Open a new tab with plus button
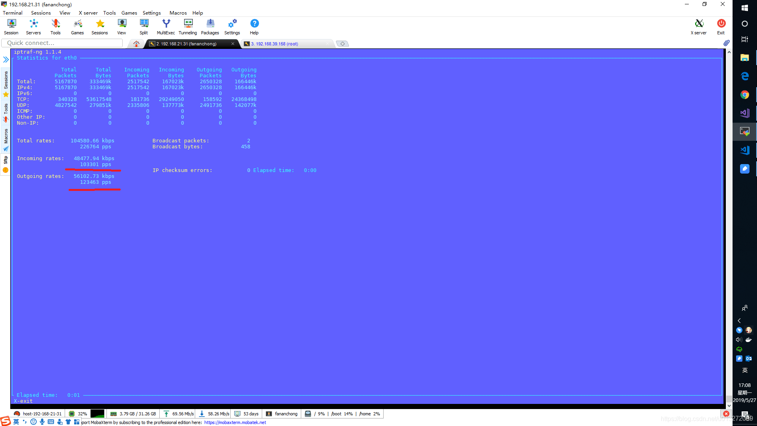 click(343, 44)
